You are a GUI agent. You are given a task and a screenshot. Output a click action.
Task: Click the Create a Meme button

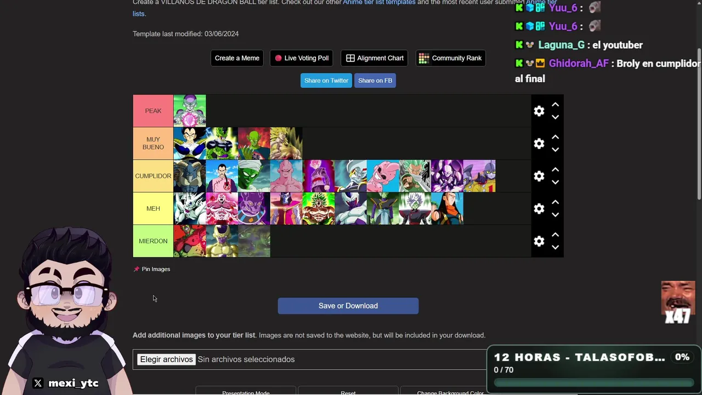[237, 58]
